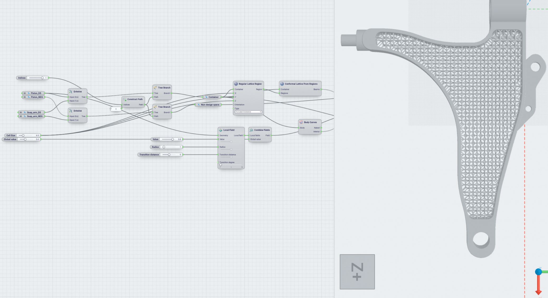Select the Non-design space parameter node

click(x=210, y=105)
